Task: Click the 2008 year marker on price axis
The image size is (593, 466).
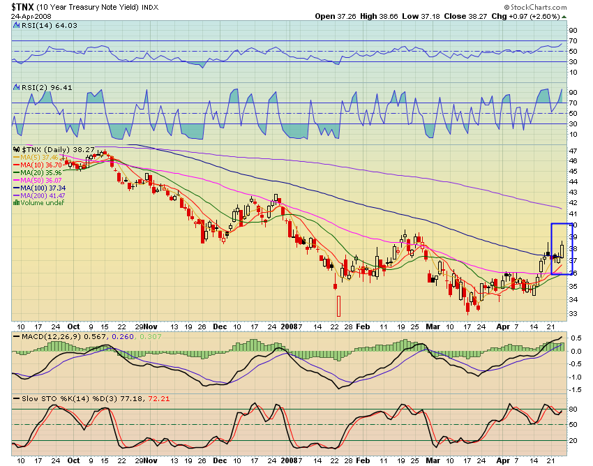Action: coord(292,326)
